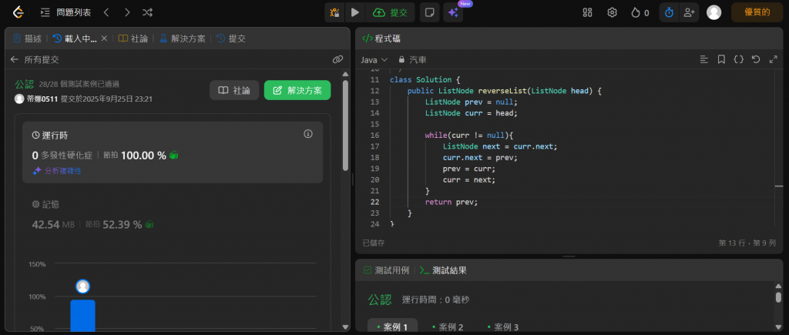Click the blue runtime distribution bar
The height and width of the screenshot is (335, 789).
82,316
